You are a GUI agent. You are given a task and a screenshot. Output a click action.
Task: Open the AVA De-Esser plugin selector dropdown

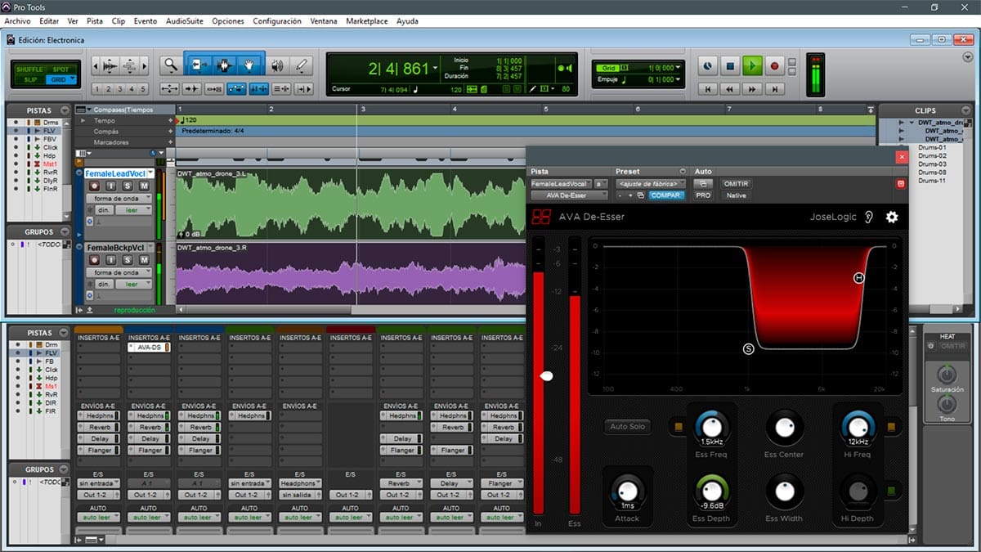[570, 195]
